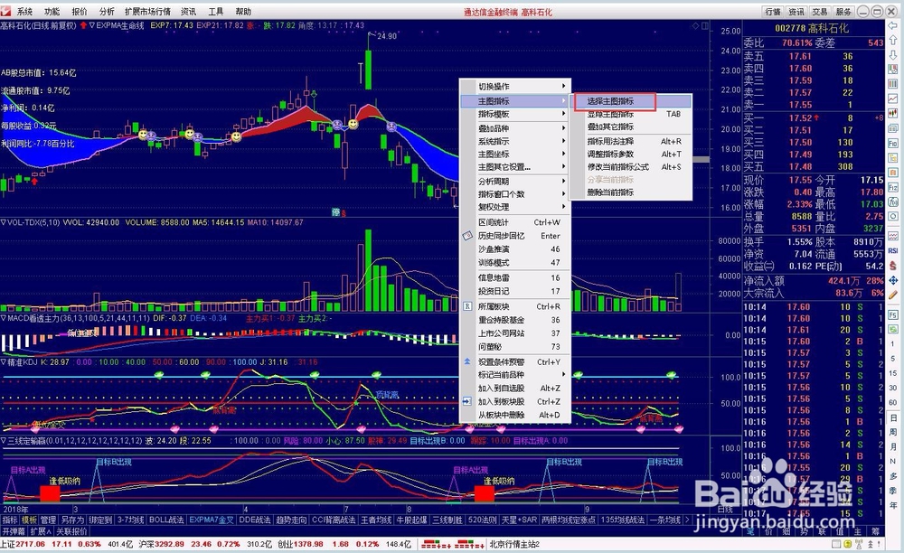Image resolution: width=904 pixels, height=553 pixels.
Task: Select the pencil drawing tool icon
Action: pos(893,295)
